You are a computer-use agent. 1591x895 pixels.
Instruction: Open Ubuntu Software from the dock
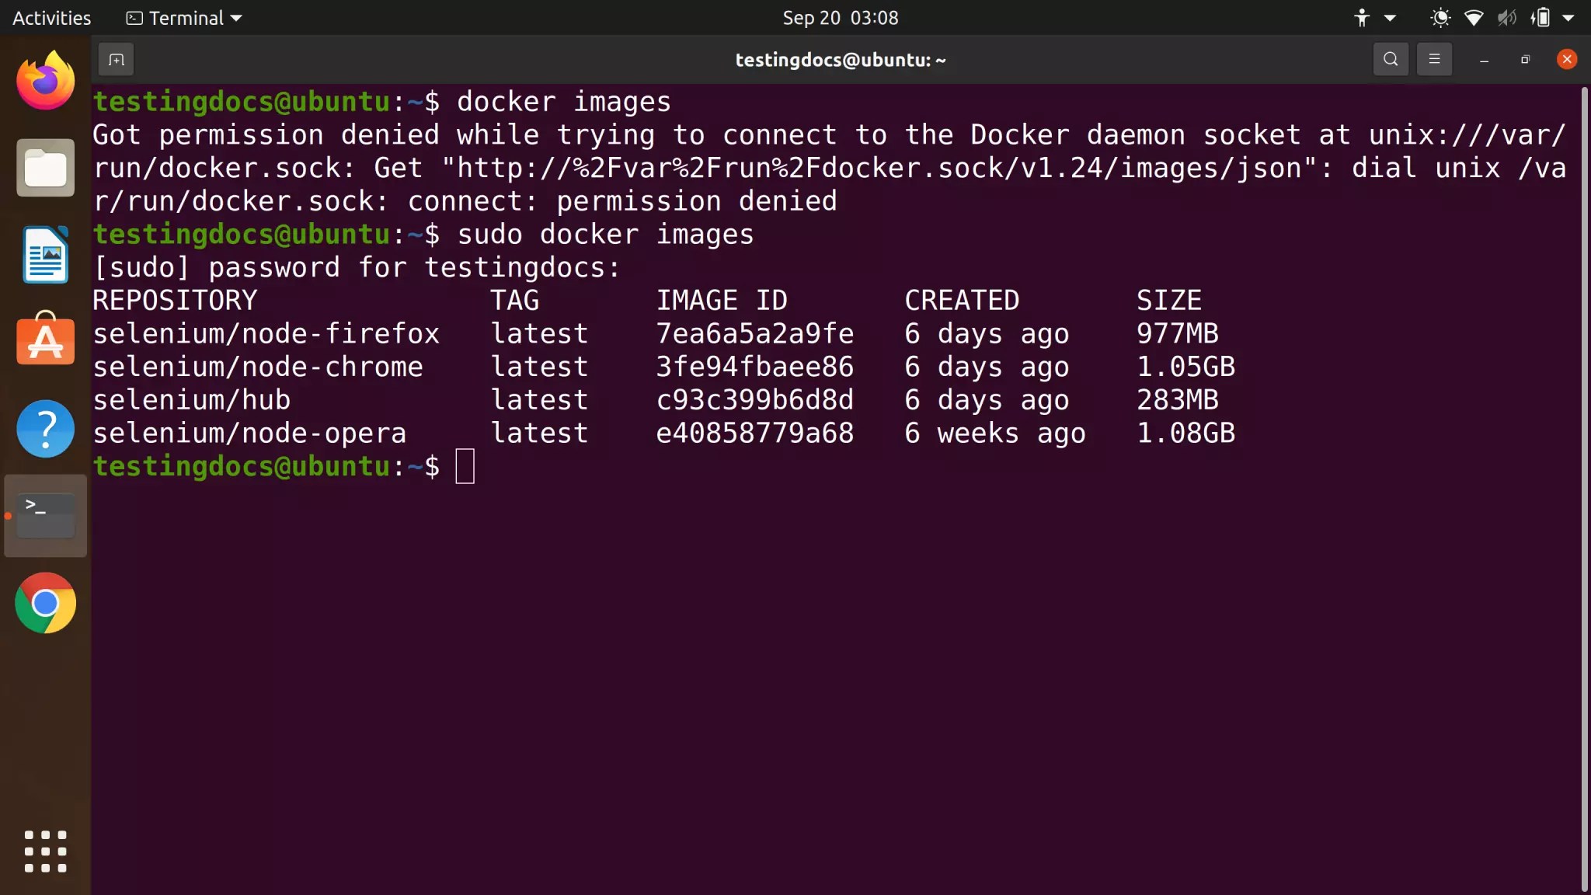[x=44, y=341]
